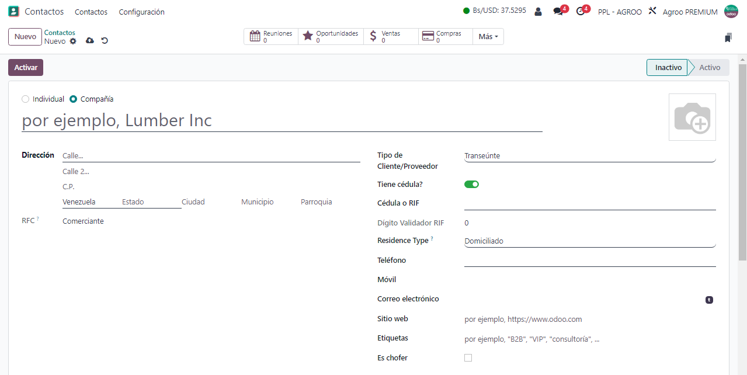747x375 pixels.
Task: Check the Es chofer checkbox
Action: (x=468, y=358)
